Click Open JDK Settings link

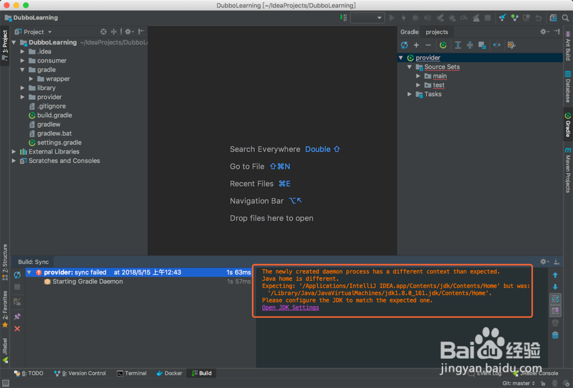290,308
